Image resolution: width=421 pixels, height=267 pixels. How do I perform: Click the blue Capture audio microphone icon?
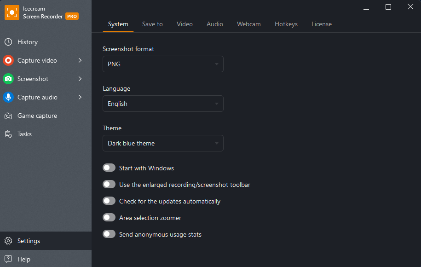(x=8, y=97)
